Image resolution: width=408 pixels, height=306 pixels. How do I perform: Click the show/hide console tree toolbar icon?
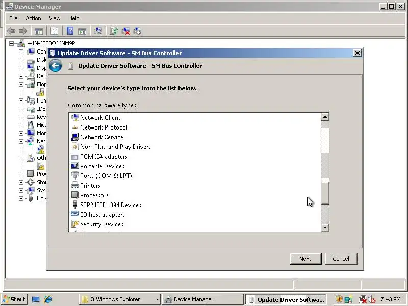click(x=39, y=31)
